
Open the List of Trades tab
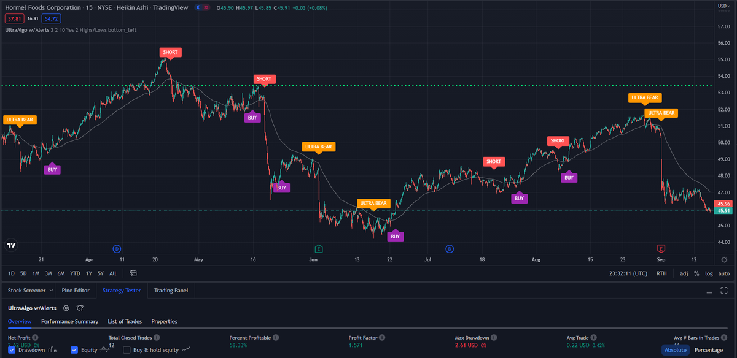[x=125, y=321]
